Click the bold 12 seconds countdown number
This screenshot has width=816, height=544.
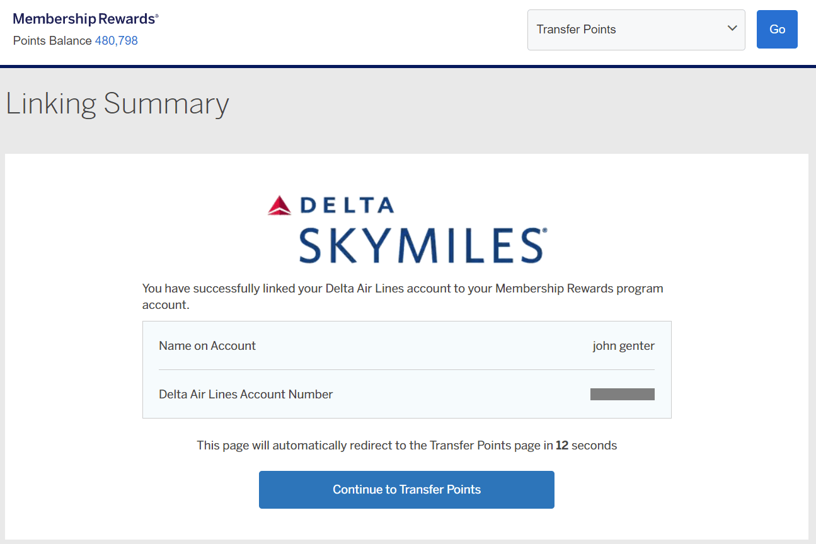click(x=562, y=446)
